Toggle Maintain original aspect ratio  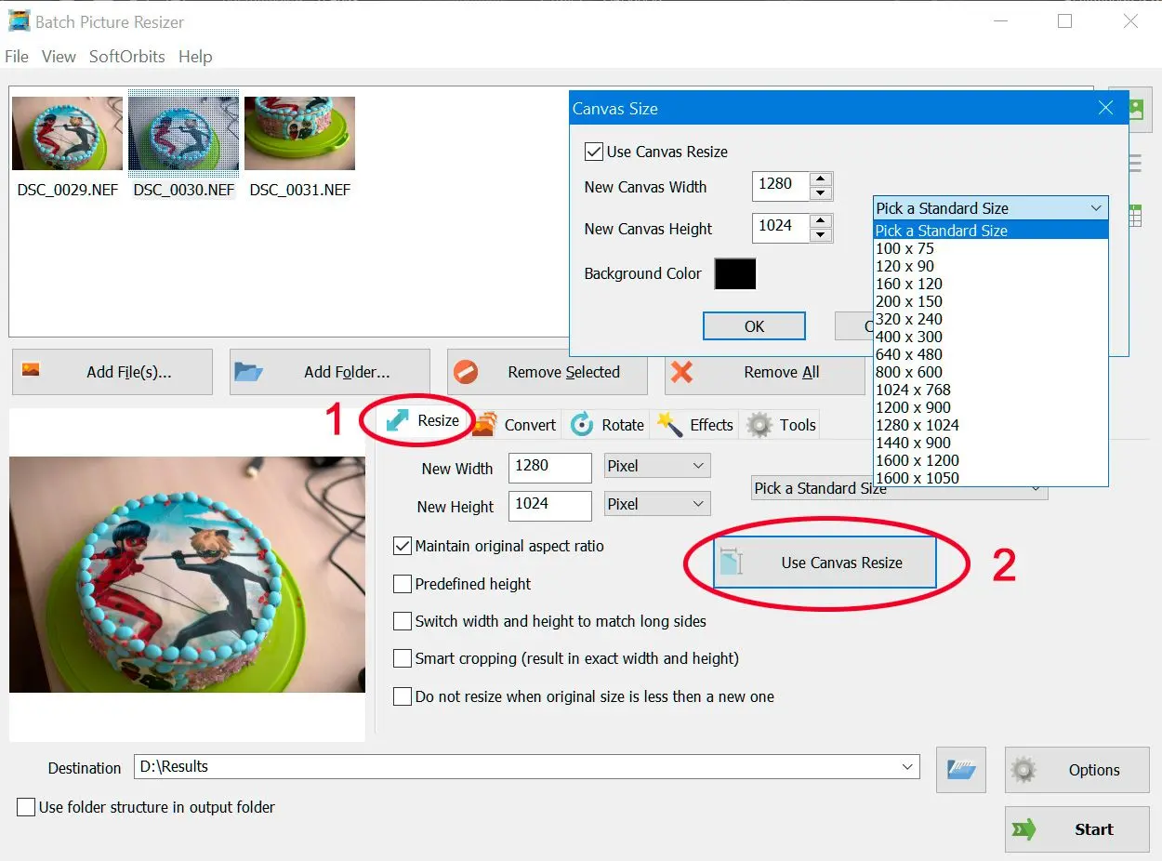point(403,546)
